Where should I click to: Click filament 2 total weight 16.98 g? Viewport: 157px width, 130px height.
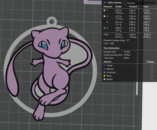(147, 19)
